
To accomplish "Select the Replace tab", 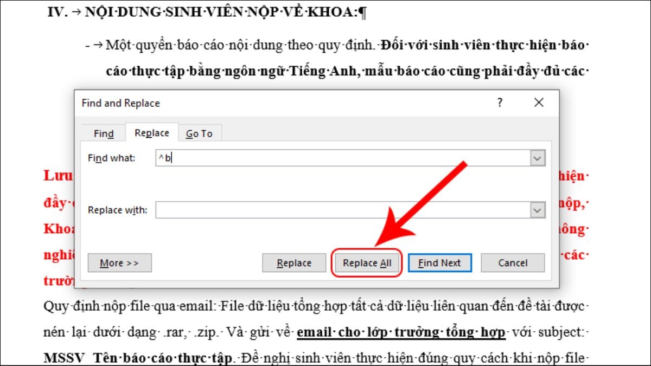I will point(152,133).
